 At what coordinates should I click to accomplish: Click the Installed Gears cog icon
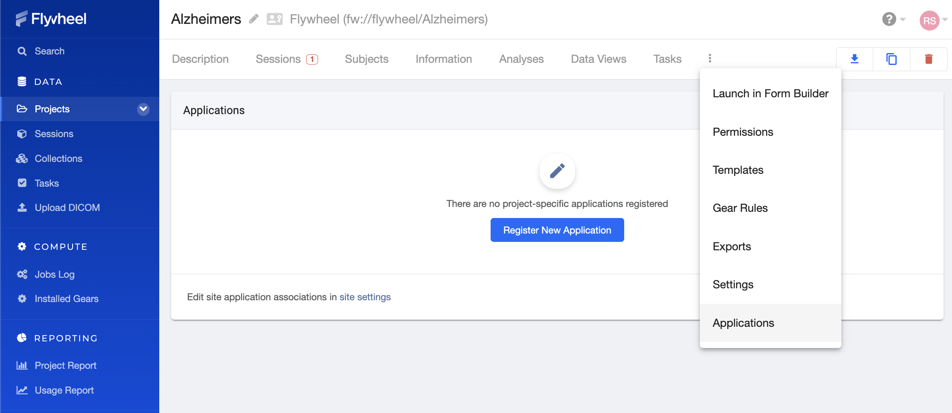pyautogui.click(x=22, y=298)
